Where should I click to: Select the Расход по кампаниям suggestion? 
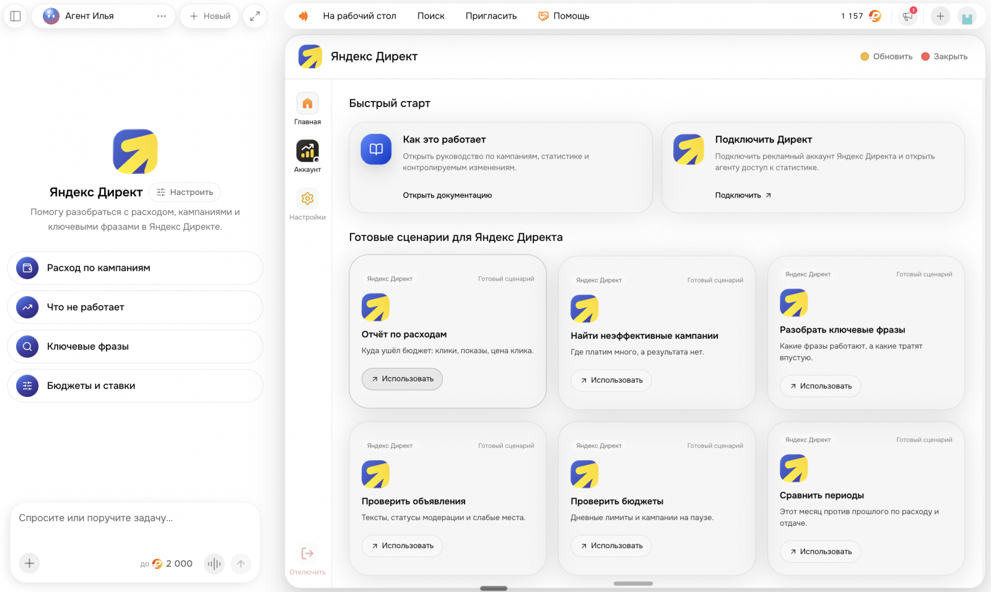[135, 268]
